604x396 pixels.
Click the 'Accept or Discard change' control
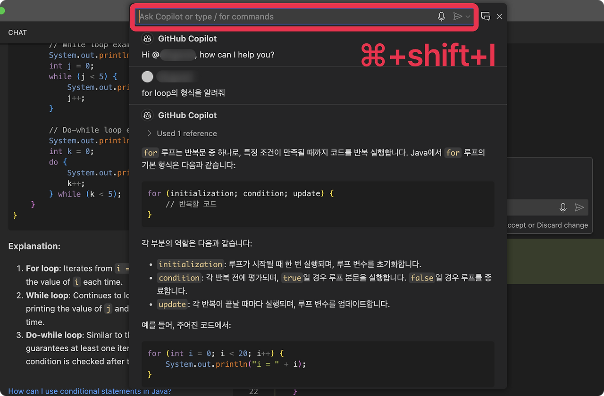coord(548,225)
